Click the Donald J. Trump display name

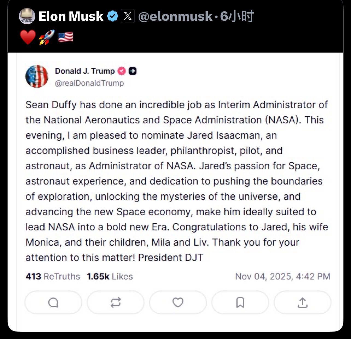[85, 71]
